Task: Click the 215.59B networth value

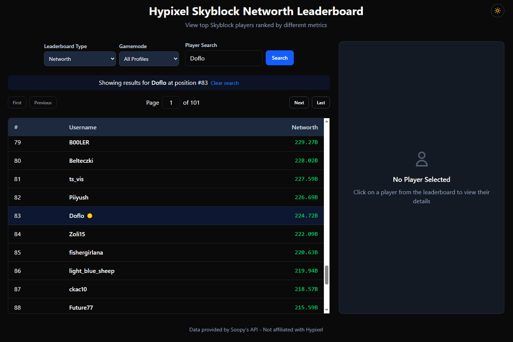Action: click(306, 307)
